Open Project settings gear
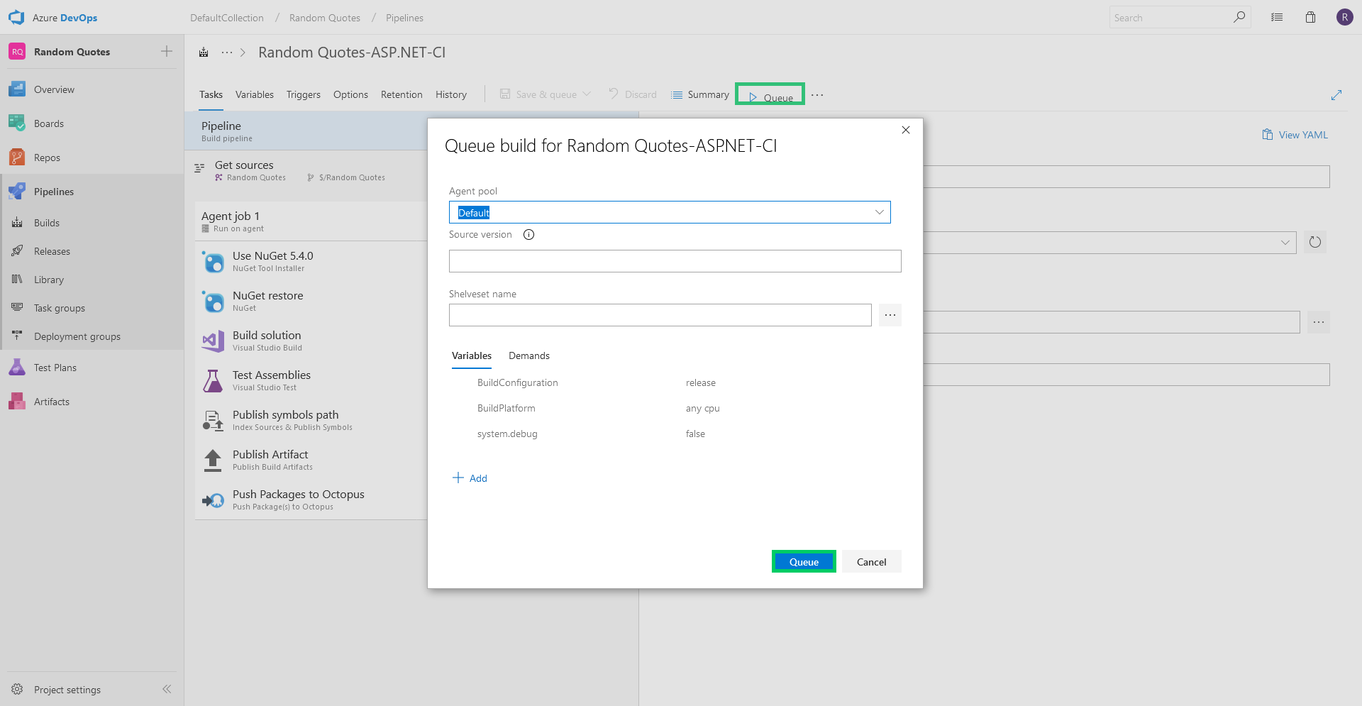 17,689
